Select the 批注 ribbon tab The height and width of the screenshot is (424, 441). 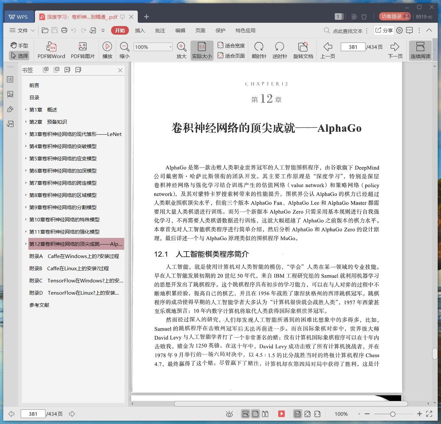pos(160,30)
